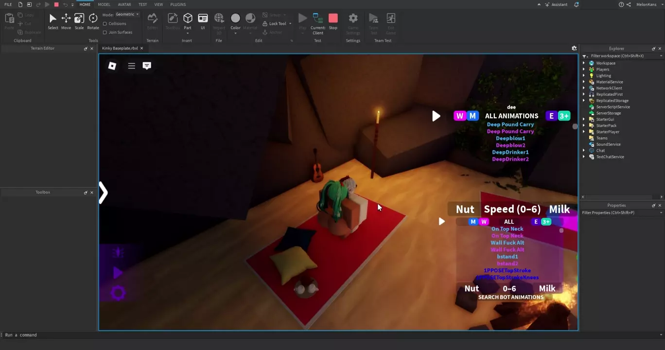Click the Roblox logo menu button
Image resolution: width=665 pixels, height=350 pixels.
click(112, 66)
